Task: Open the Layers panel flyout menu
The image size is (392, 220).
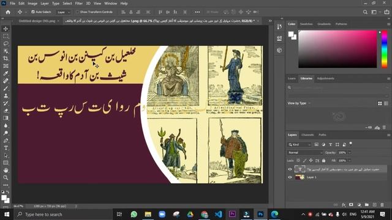Action: (x=388, y=135)
